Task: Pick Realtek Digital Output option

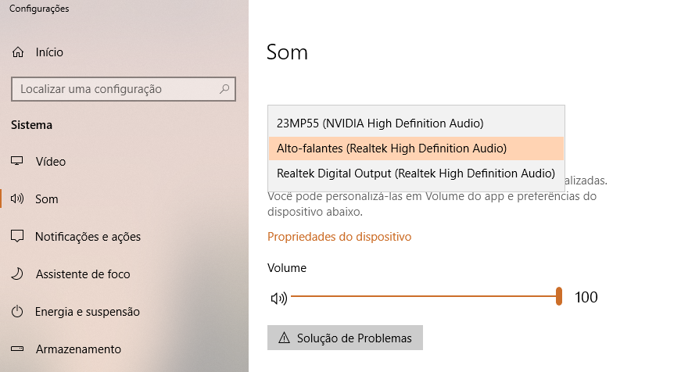Action: (x=416, y=173)
